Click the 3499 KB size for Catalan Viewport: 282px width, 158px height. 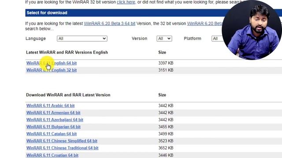[x=166, y=134]
